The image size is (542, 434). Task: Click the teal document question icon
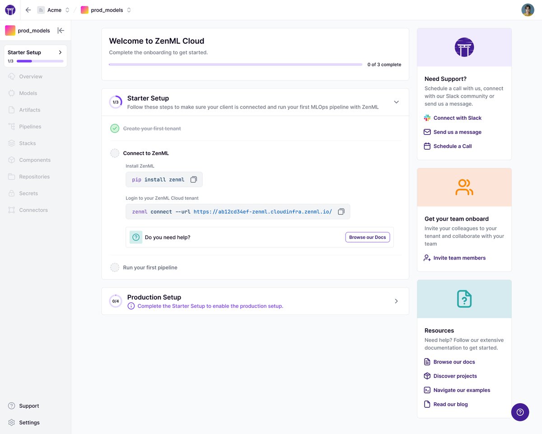coord(464,298)
